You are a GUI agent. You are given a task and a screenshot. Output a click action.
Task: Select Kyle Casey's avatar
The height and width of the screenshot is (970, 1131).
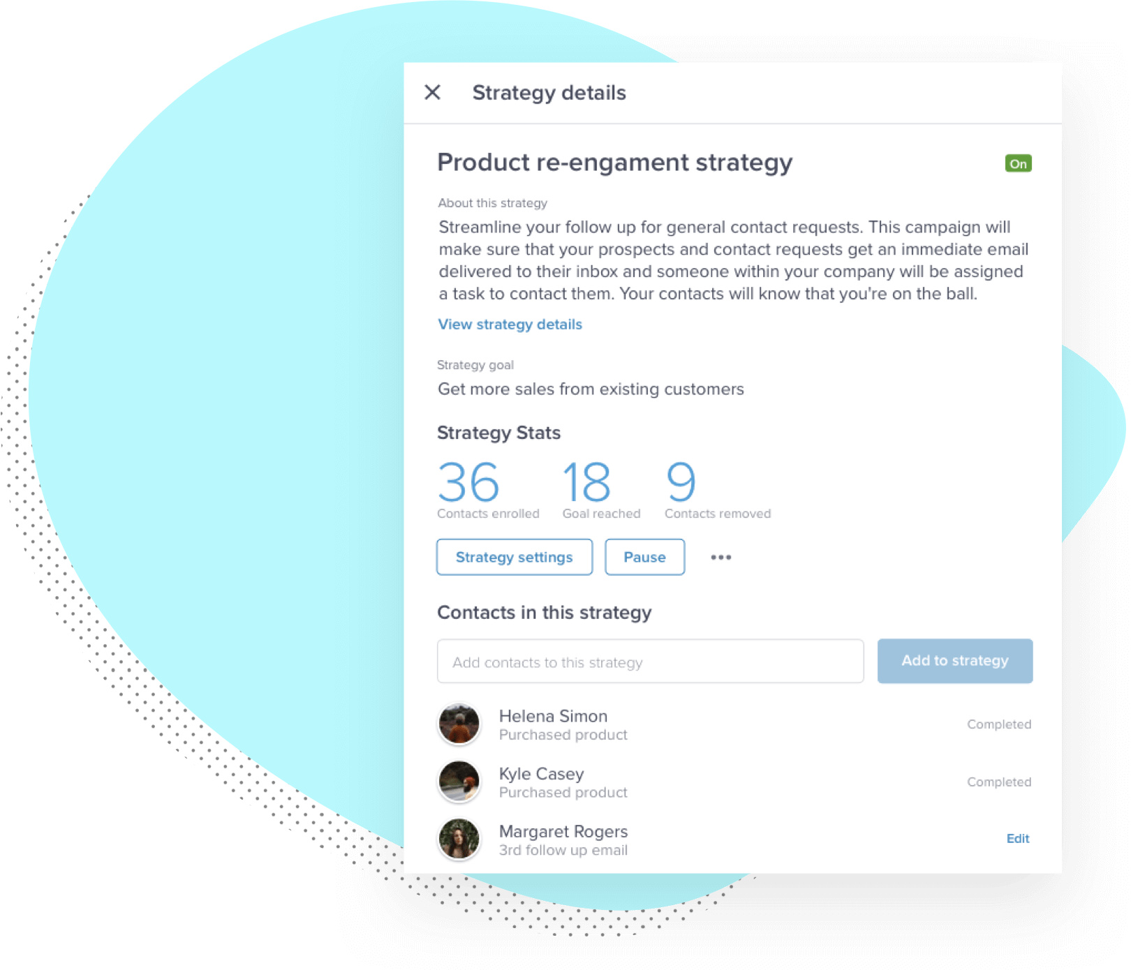point(459,782)
